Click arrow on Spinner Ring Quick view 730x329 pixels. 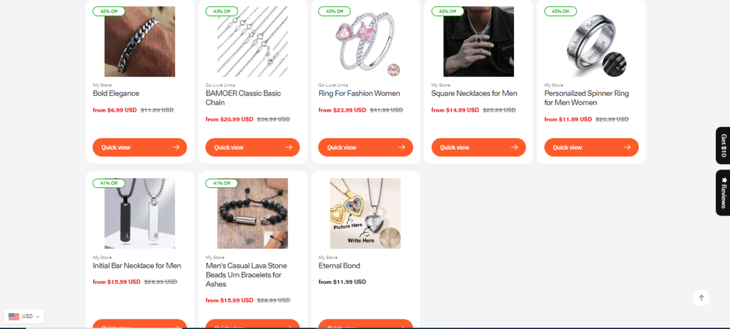coord(627,147)
